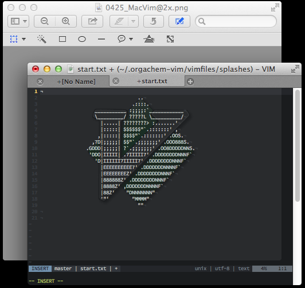This screenshot has height=288, width=305.
Task: Click start.txt document icon in VIM title
Action: coord(71,69)
